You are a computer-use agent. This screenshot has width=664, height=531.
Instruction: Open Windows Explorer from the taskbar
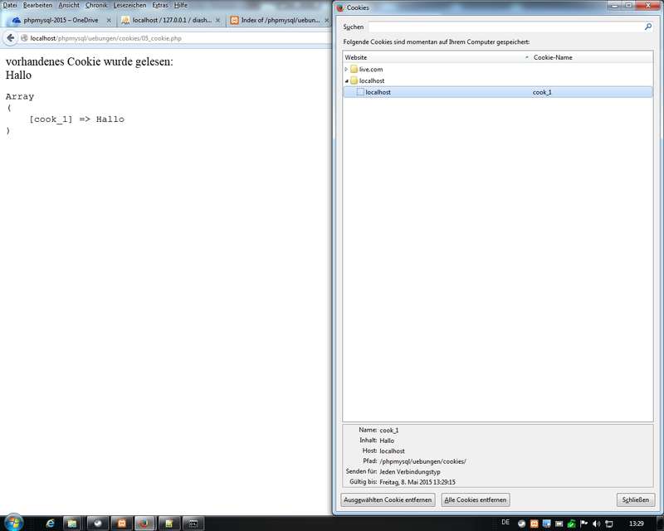pos(72,524)
